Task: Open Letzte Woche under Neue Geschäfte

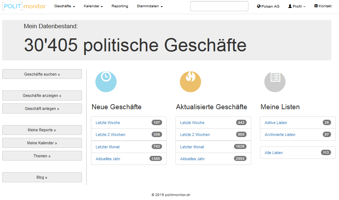Action: [129, 123]
